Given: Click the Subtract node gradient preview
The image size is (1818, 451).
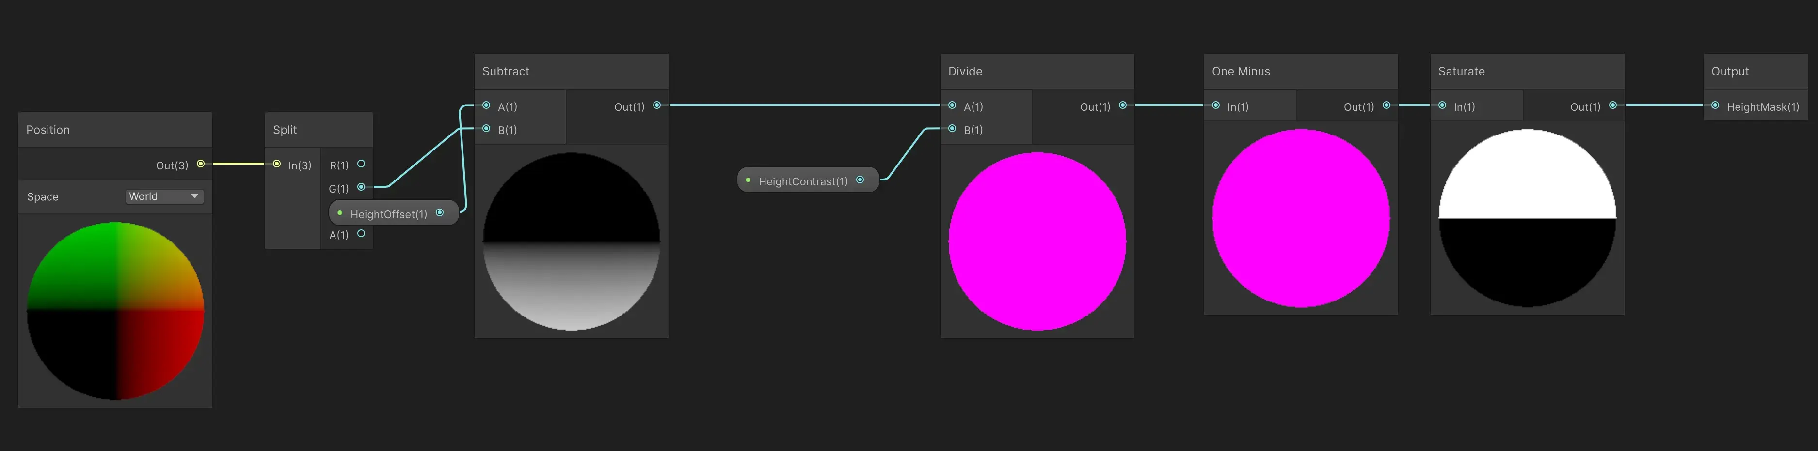Looking at the screenshot, I should point(572,241).
